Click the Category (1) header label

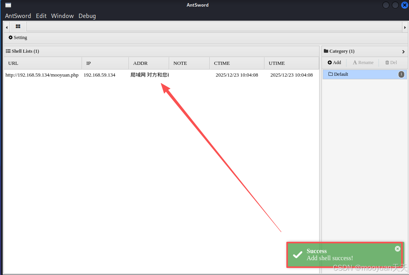point(339,51)
